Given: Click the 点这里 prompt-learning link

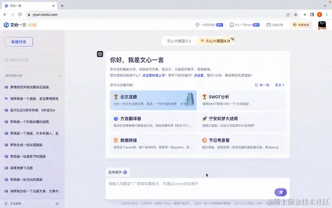Looking at the screenshot, I should (x=199, y=75).
